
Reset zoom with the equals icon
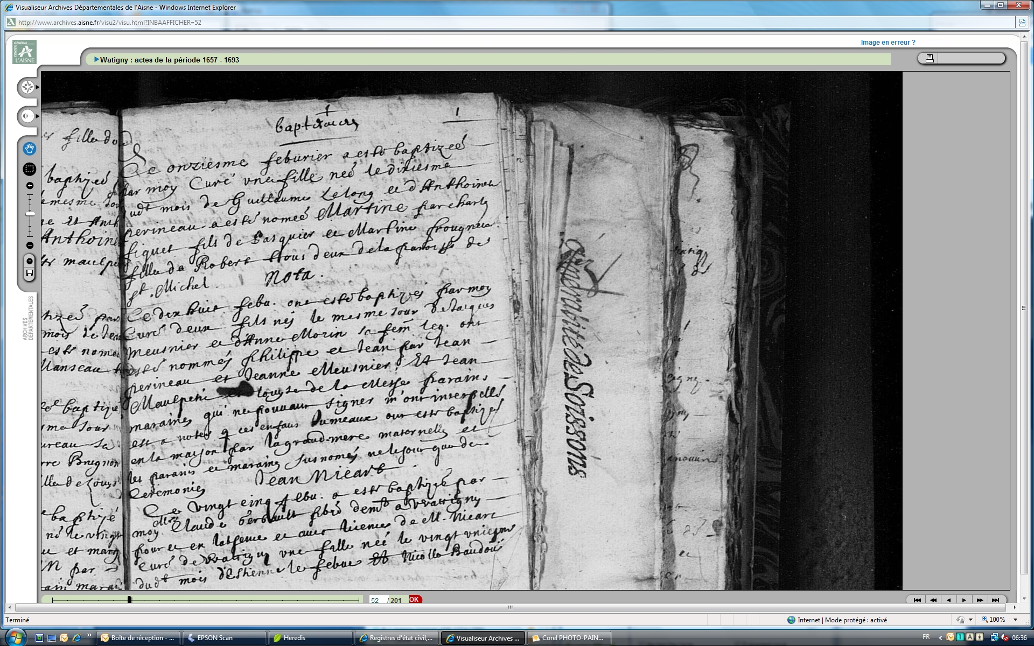(30, 261)
